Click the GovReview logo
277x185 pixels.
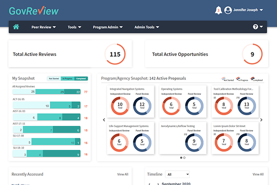[x=34, y=11]
